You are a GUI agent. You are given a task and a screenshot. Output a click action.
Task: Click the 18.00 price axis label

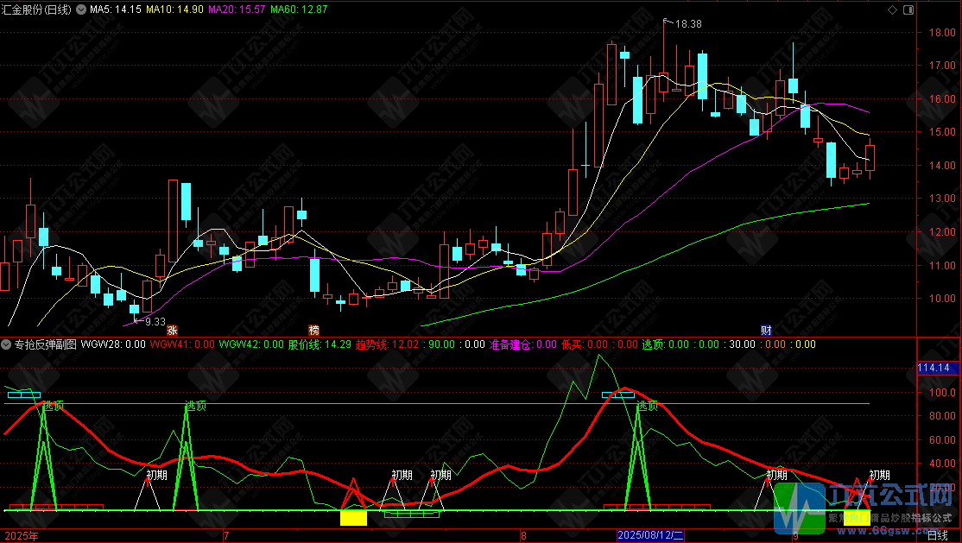pos(942,33)
